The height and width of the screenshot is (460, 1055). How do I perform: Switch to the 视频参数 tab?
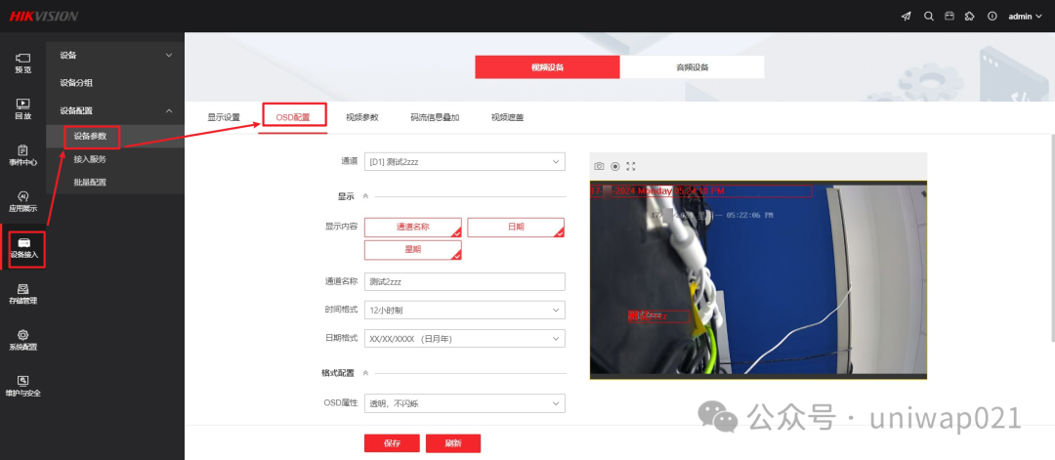[x=362, y=117]
